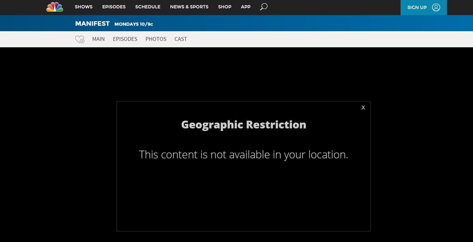Go to the APP page

[x=246, y=7]
